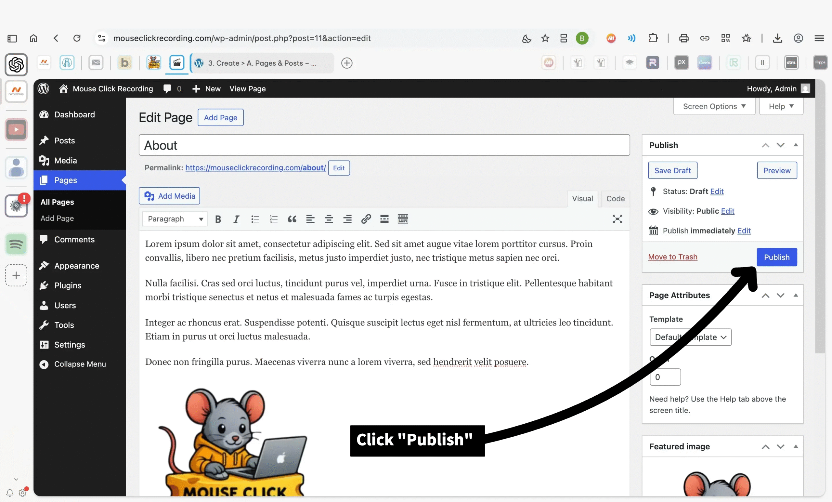Click the page title field showing About

tap(384, 145)
